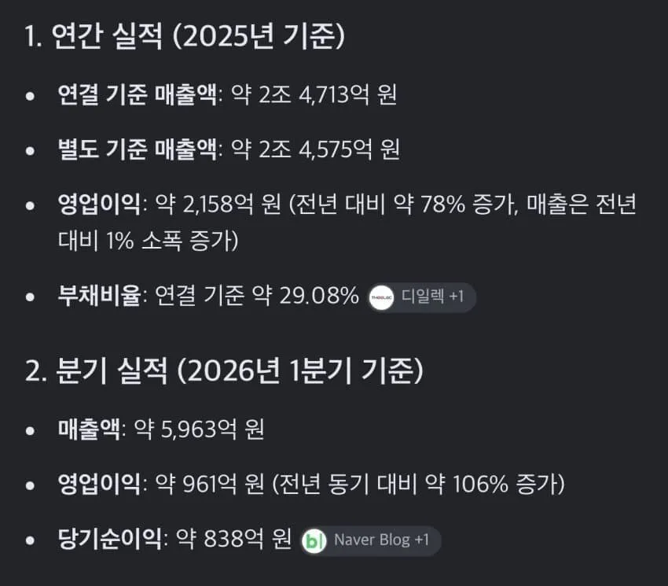The image size is (668, 586).
Task: Select the 분기 실적 (2026년 1분기 기준) heading
Action: (224, 370)
